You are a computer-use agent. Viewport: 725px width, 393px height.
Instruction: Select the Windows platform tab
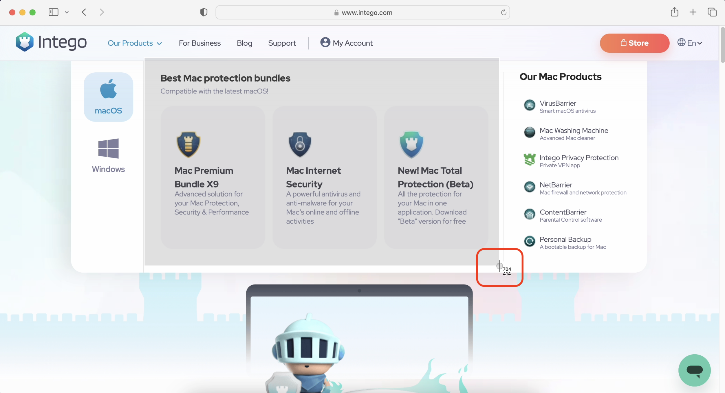(108, 155)
